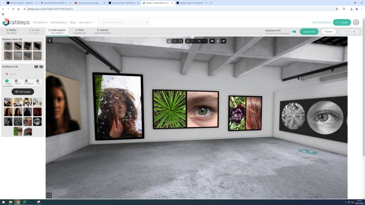Select the red-lit portrait thumbnail
This screenshot has width=365, height=205.
pos(37,112)
